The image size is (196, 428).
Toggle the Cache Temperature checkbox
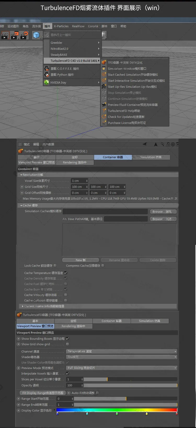click(x=66, y=273)
